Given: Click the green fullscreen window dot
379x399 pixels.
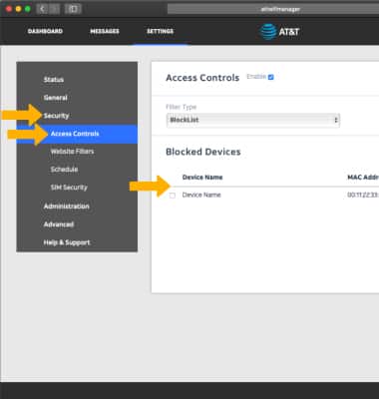Looking at the screenshot, I should 28,9.
